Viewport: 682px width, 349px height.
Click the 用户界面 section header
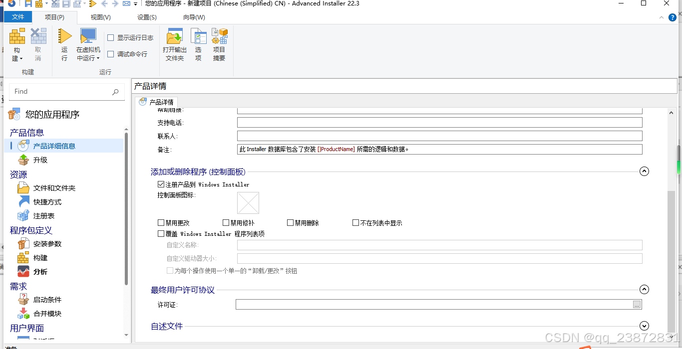coord(27,328)
